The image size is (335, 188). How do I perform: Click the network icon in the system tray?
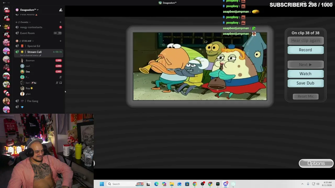tap(313, 184)
